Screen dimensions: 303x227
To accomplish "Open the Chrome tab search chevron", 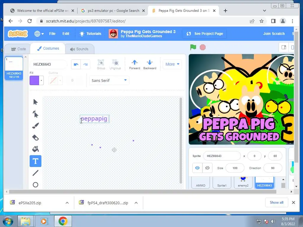I will (265, 11).
